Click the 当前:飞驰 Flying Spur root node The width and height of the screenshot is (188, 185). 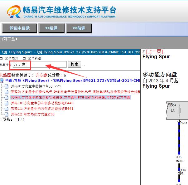[72, 80]
